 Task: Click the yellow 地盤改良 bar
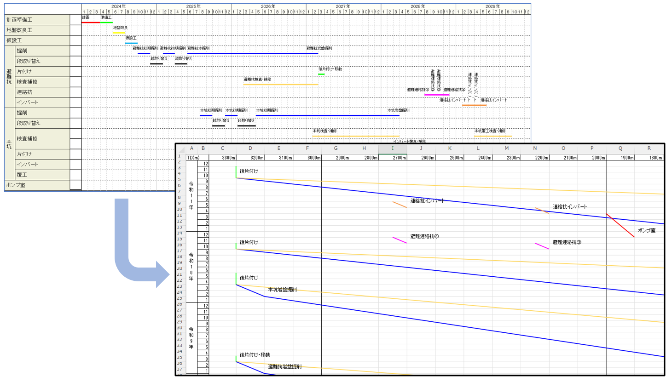tap(119, 33)
